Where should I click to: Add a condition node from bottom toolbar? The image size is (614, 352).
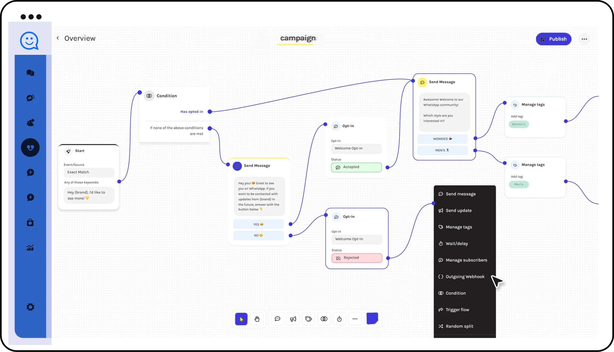point(324,319)
